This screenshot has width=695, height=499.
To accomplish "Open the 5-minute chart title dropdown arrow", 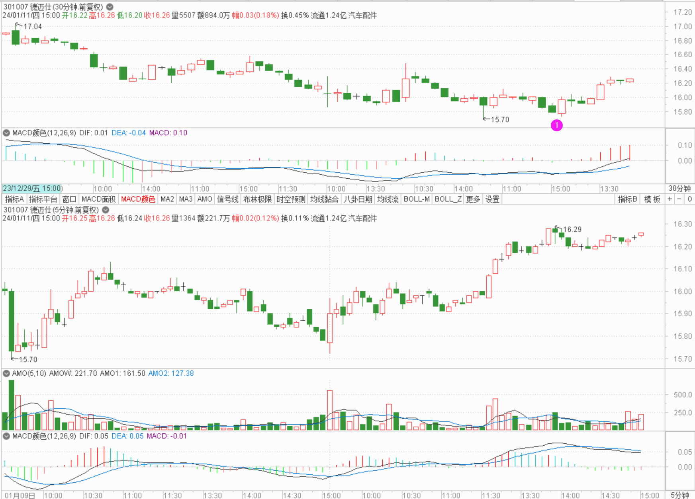I will click(x=106, y=210).
